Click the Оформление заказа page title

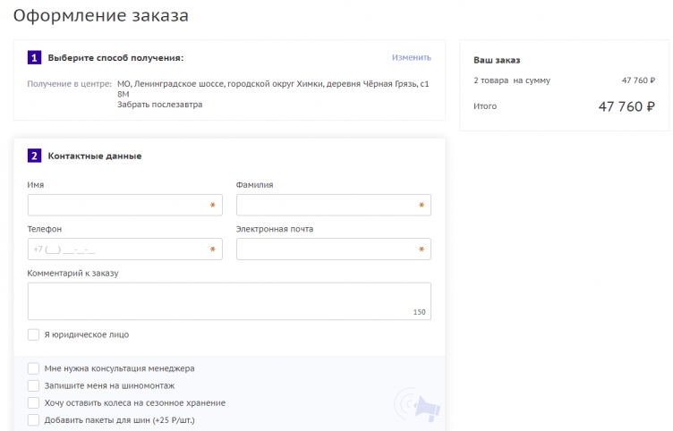point(101,15)
